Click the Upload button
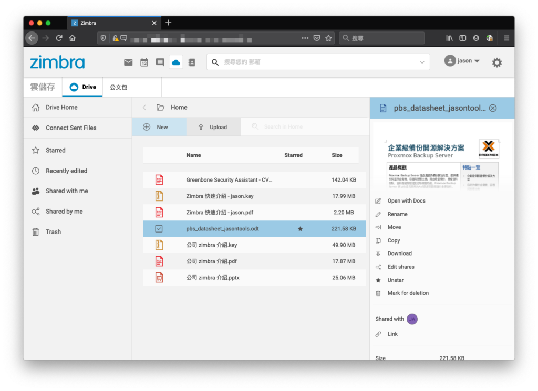 click(x=213, y=127)
